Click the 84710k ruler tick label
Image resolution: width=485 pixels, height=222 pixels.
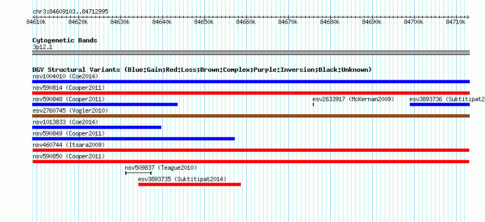[x=456, y=22]
